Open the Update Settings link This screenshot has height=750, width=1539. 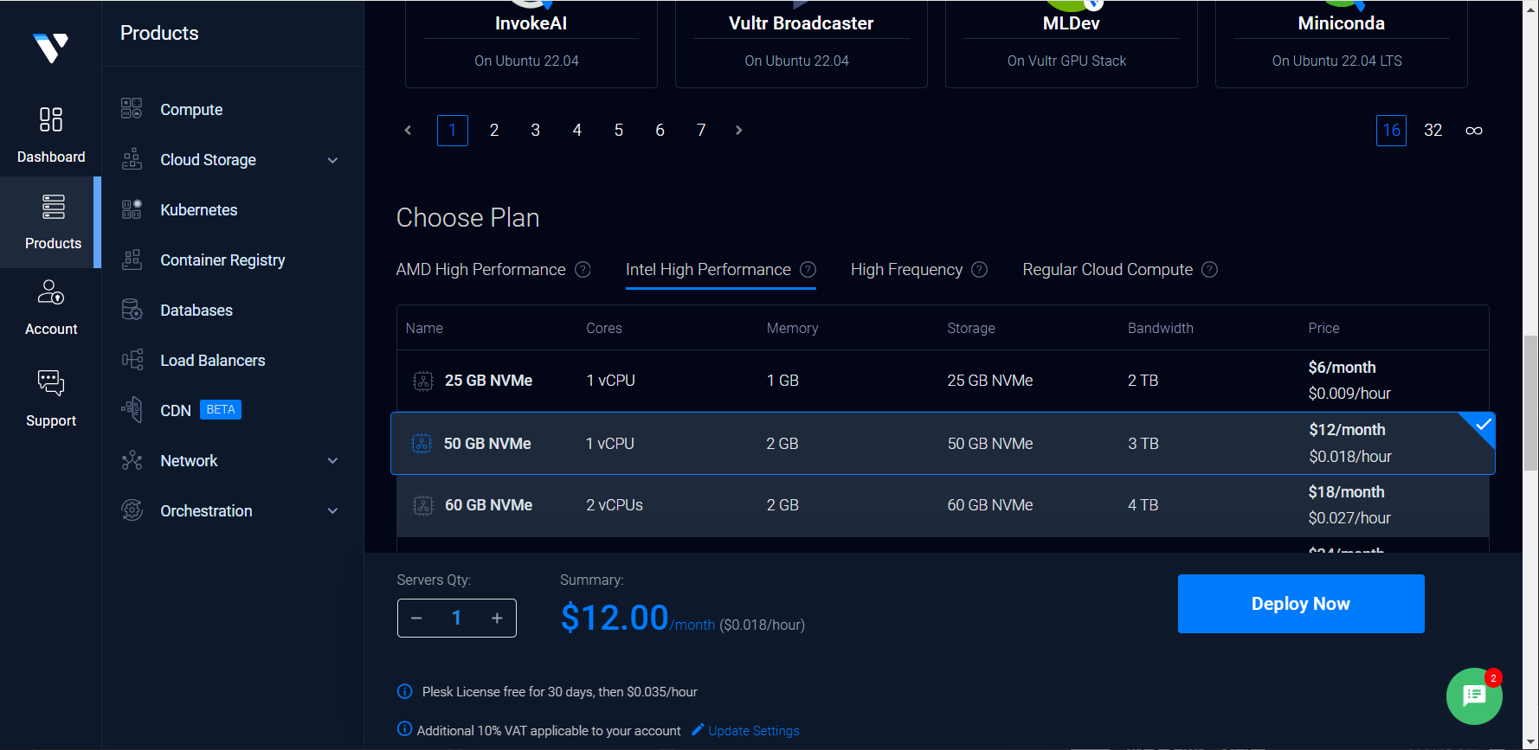click(754, 731)
